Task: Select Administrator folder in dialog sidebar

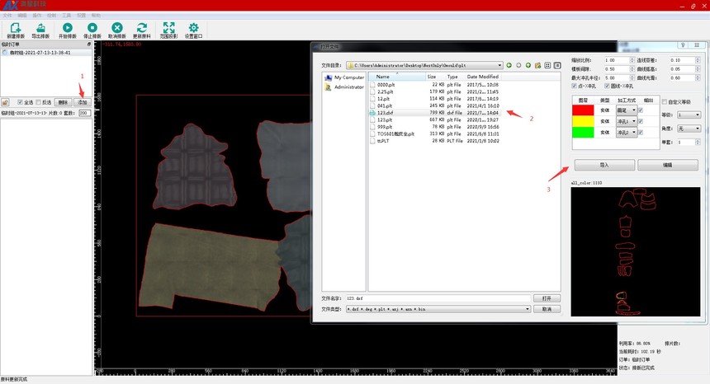Action: pos(344,87)
